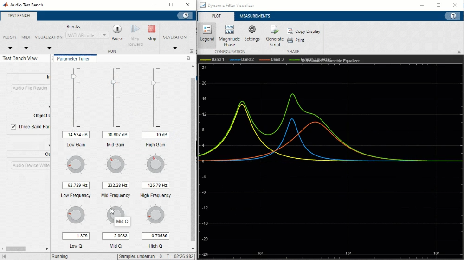Toggle Three-Band Parametric Equalizer checkbox
The height and width of the screenshot is (260, 464).
click(13, 127)
